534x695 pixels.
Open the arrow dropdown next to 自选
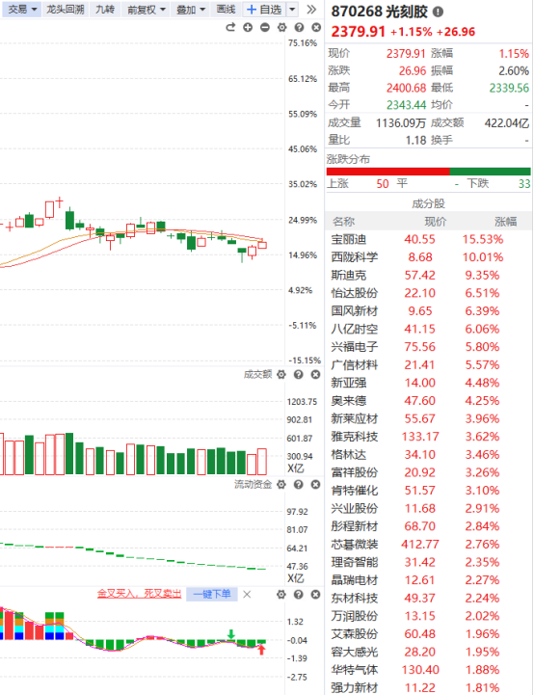click(292, 10)
